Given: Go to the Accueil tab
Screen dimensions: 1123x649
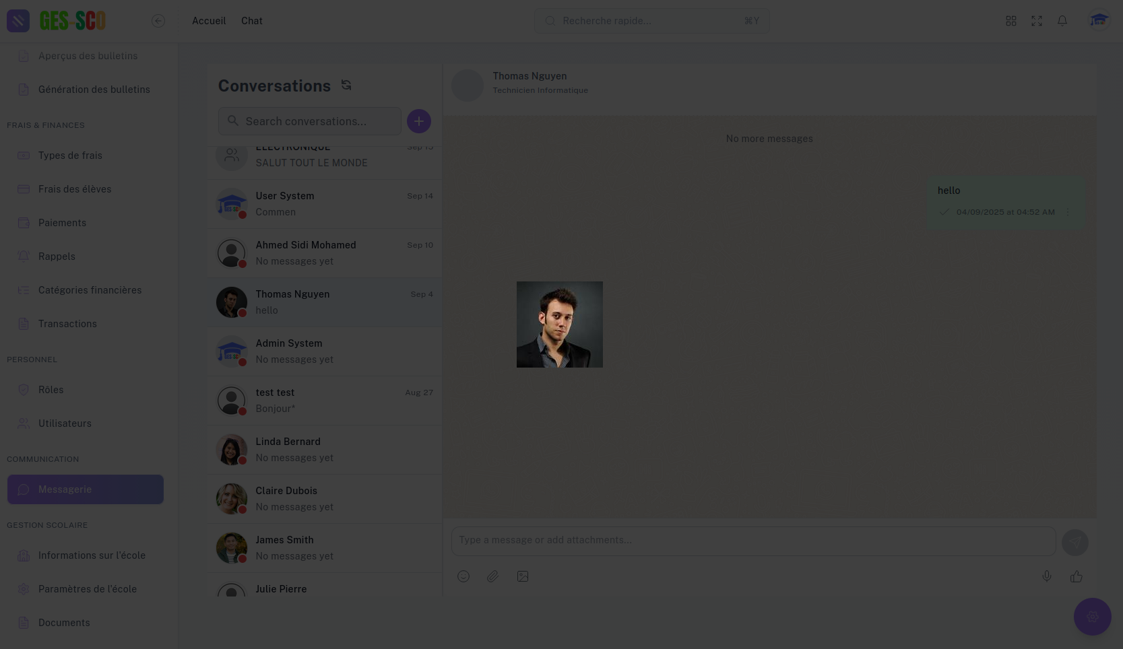Looking at the screenshot, I should (x=209, y=21).
